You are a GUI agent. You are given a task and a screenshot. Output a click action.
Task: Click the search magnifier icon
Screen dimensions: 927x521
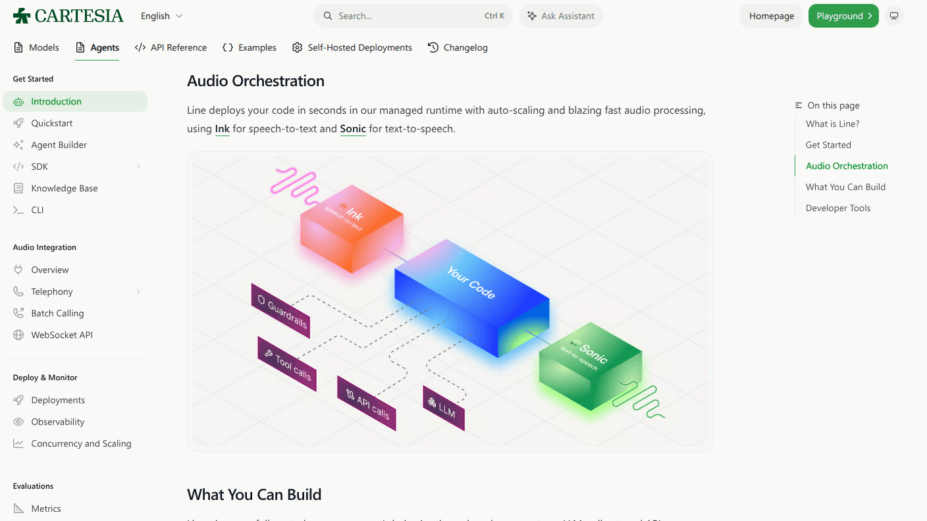pos(328,16)
